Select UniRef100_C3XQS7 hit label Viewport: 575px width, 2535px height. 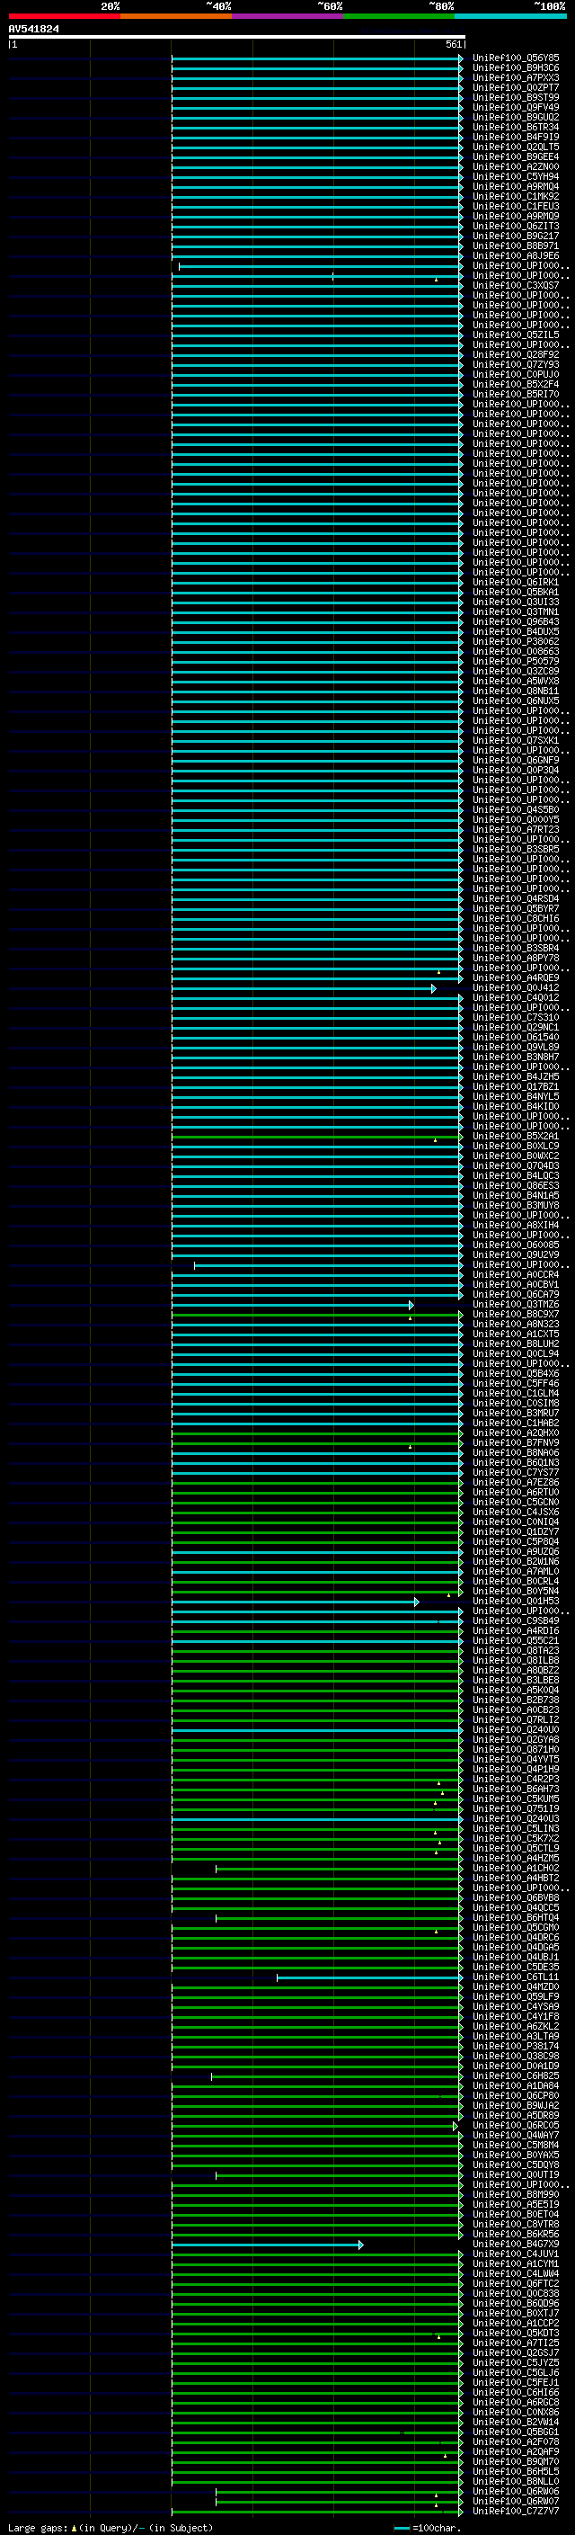(516, 285)
